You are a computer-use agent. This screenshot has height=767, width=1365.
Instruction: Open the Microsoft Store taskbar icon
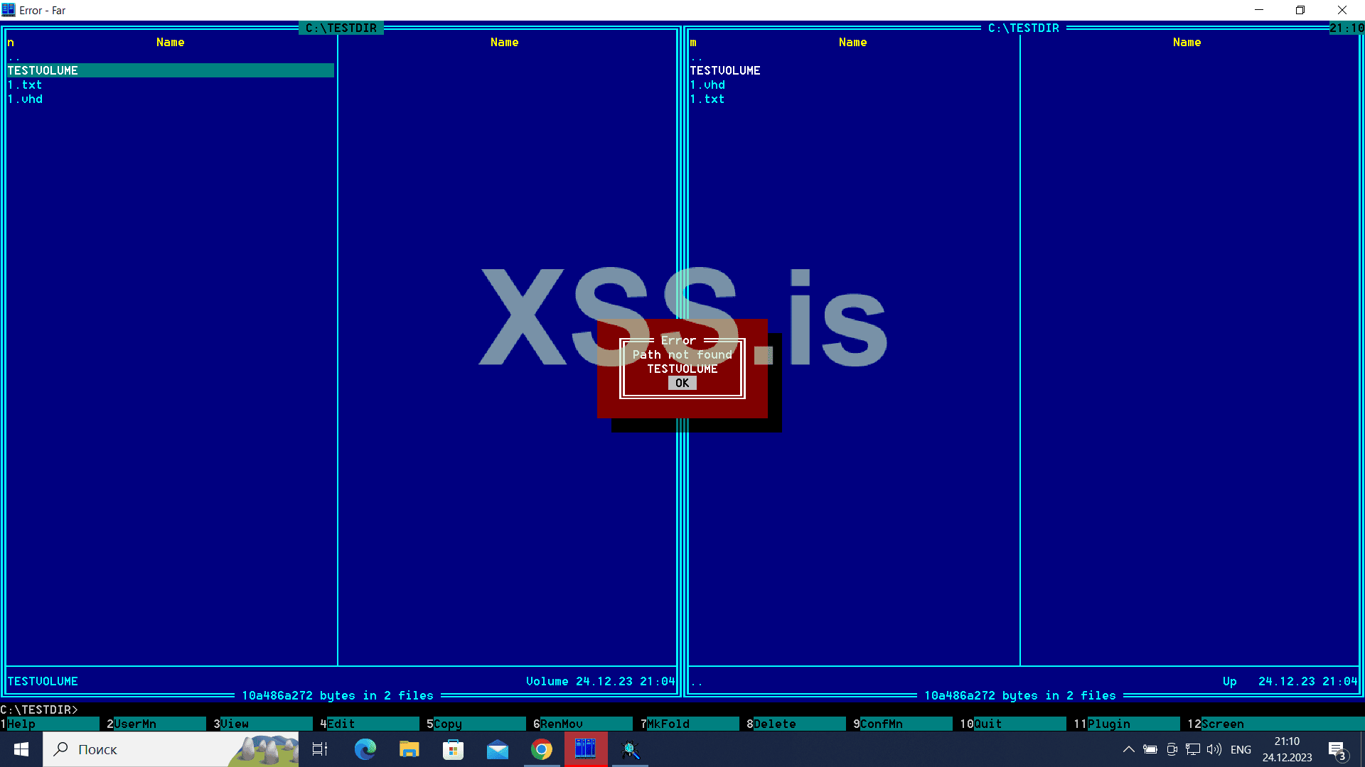[x=453, y=749]
